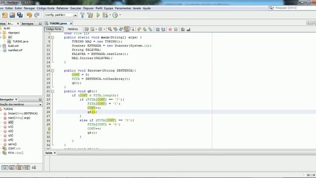Click the Redo toolbar icon
Viewport: 316px width, 178px height.
[37, 15]
